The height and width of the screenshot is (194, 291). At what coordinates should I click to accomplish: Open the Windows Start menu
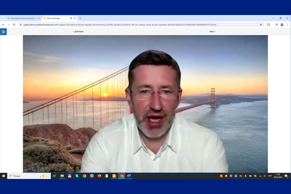[x=3, y=176]
